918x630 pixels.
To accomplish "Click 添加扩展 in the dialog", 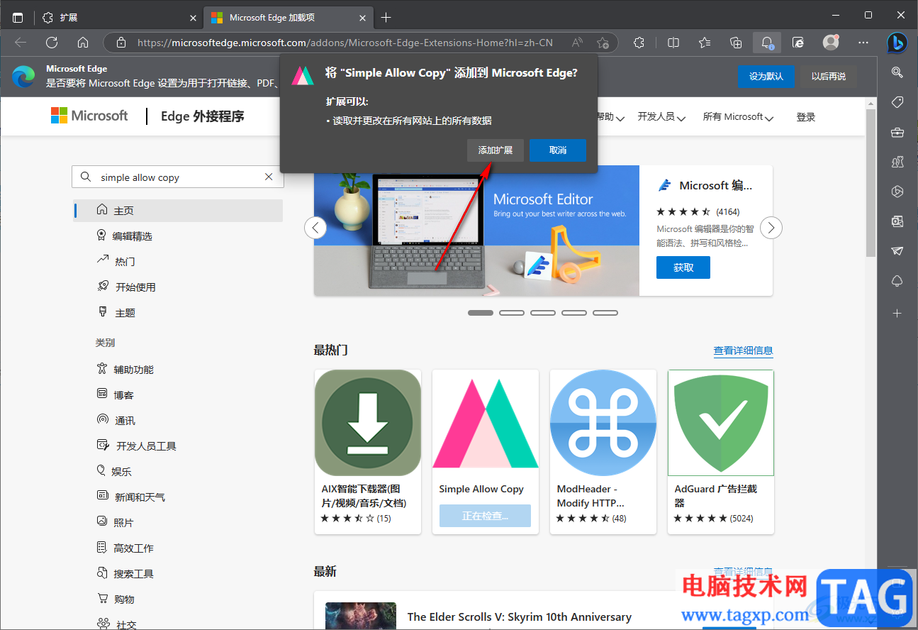I will click(496, 150).
